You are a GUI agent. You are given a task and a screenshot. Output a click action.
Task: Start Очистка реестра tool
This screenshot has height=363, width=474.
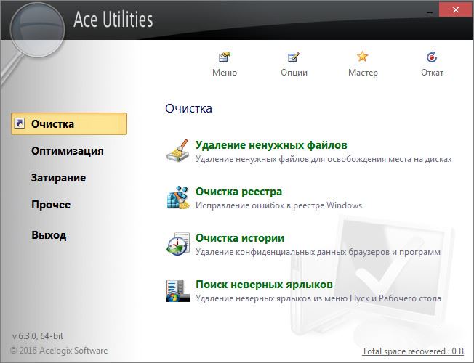[x=238, y=192]
